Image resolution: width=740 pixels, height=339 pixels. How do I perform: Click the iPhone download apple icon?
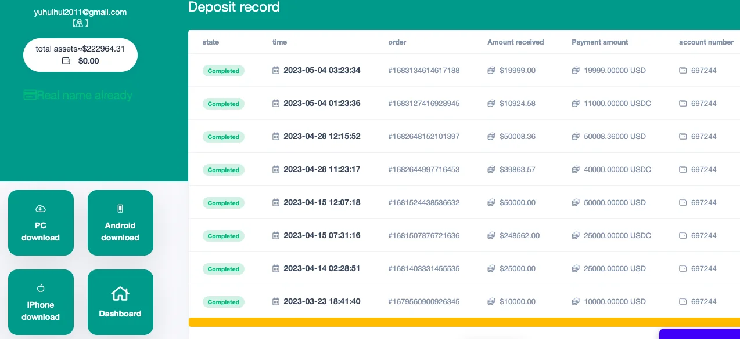click(41, 288)
